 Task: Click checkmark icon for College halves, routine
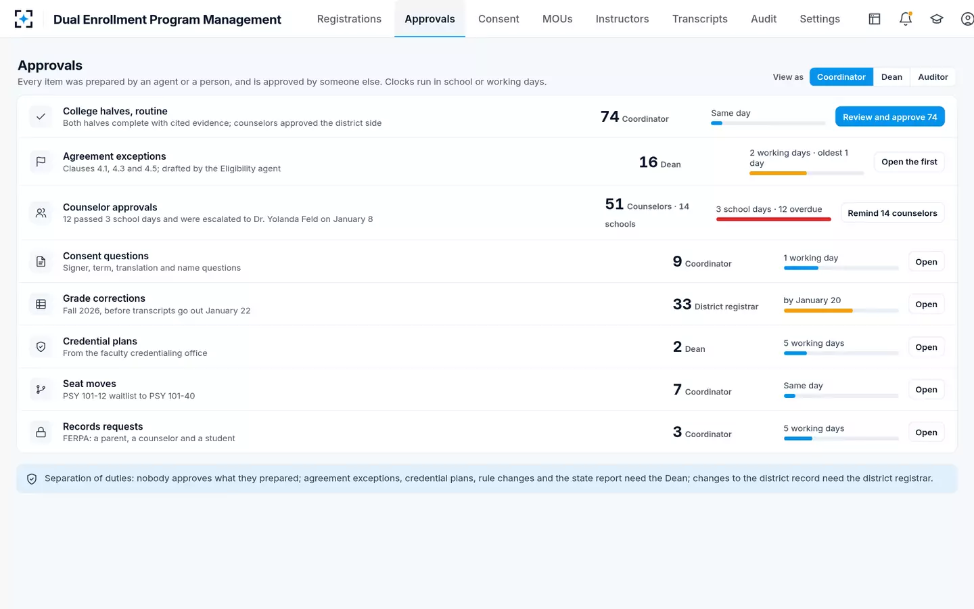click(41, 116)
